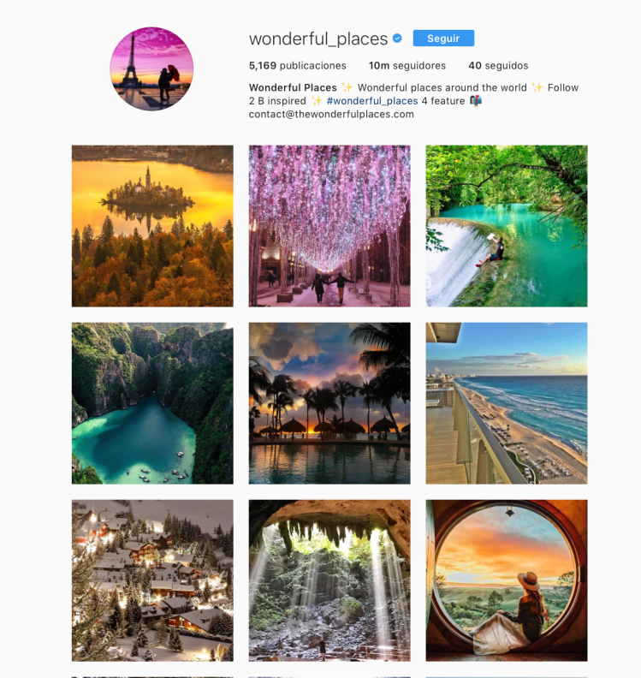Click the Wonderful Places bold bio name
Screen dimensions: 641x678
pyautogui.click(x=293, y=87)
